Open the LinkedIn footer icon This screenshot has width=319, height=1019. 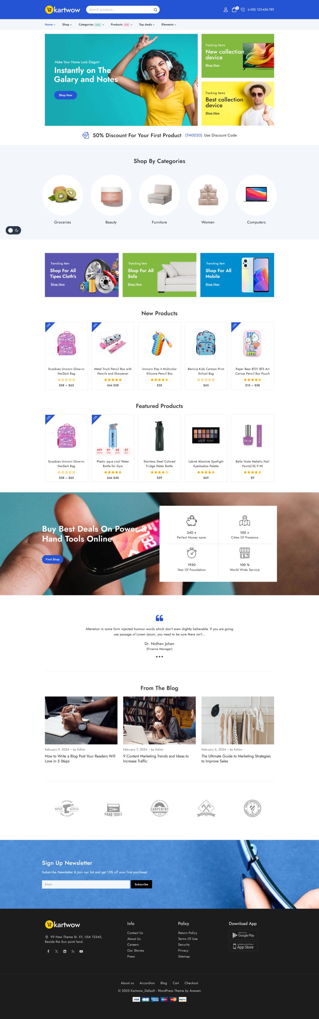[x=65, y=951]
